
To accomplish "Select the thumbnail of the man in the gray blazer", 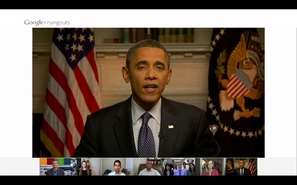I will click(x=55, y=167).
